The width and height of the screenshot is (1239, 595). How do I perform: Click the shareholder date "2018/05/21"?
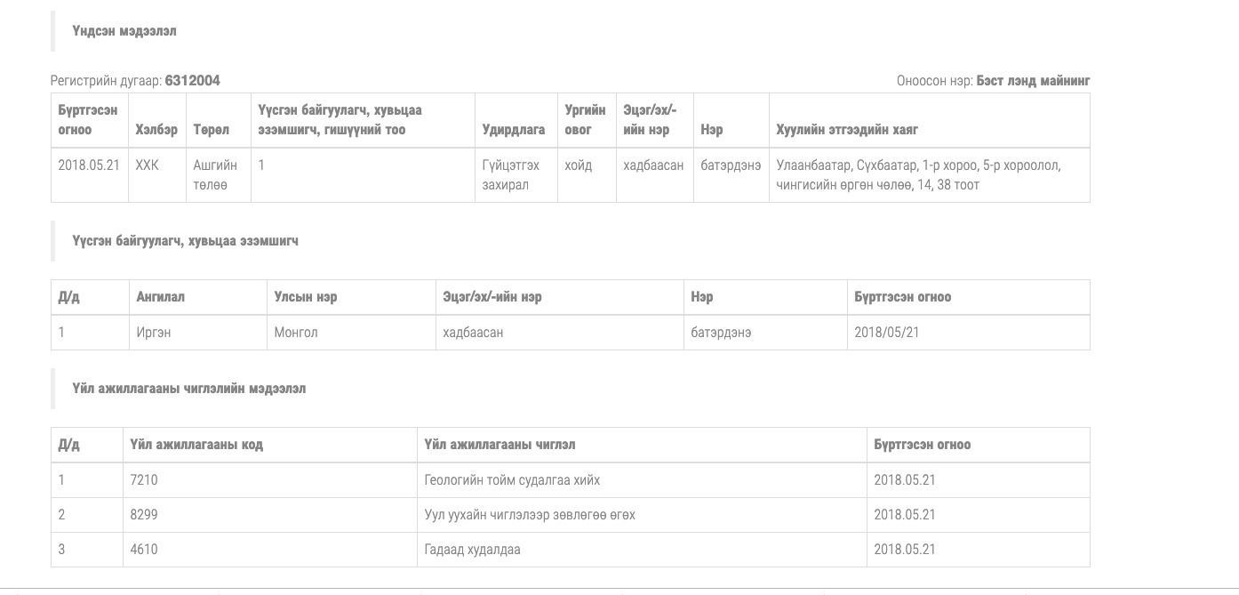coord(887,333)
